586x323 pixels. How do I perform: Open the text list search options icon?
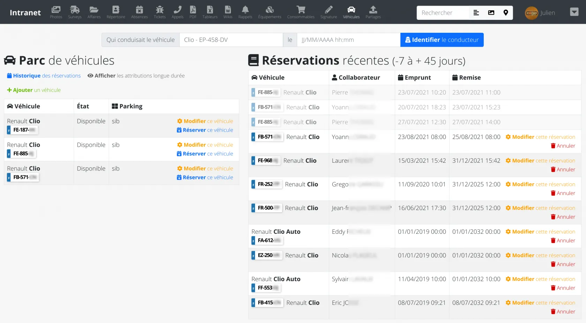click(476, 13)
